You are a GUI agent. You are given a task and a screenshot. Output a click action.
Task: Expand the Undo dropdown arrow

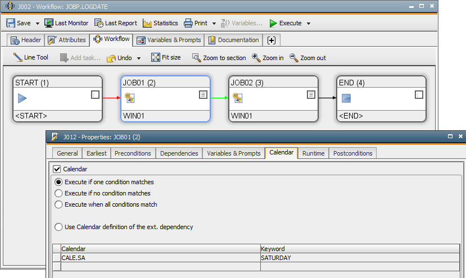[x=138, y=58]
